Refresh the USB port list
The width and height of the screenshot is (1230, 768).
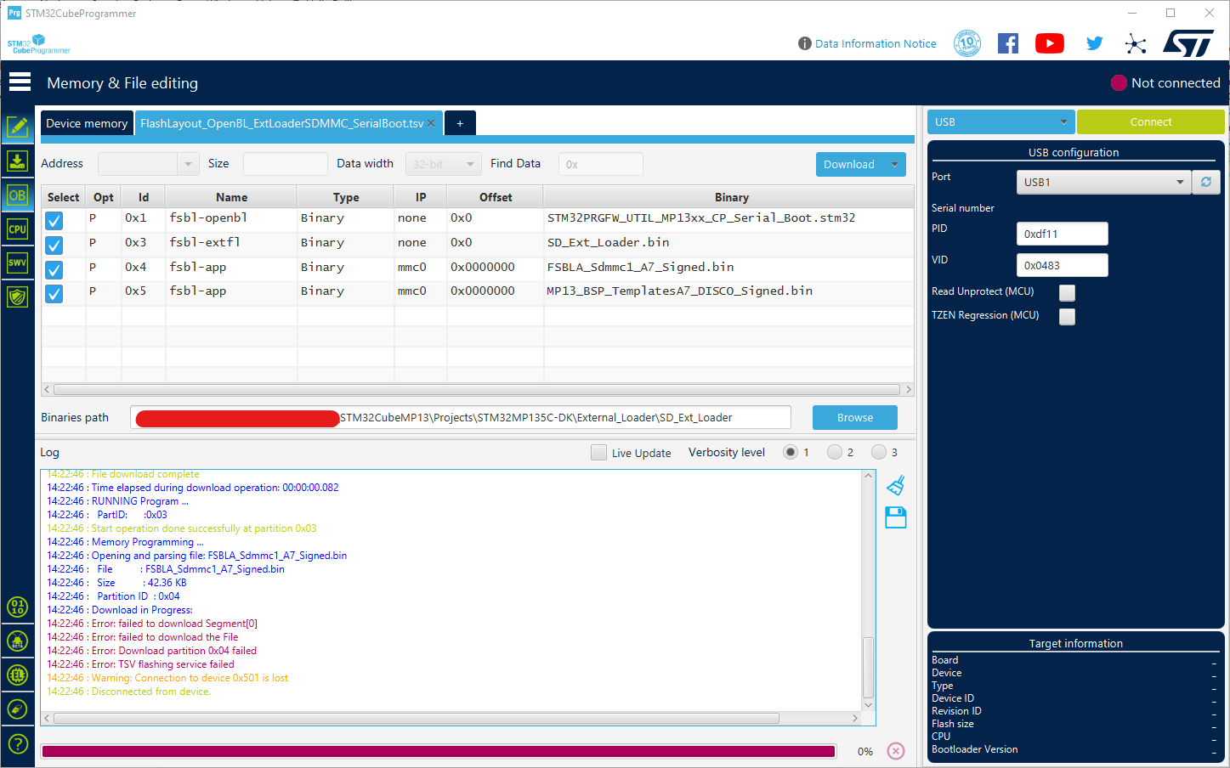[x=1206, y=182]
